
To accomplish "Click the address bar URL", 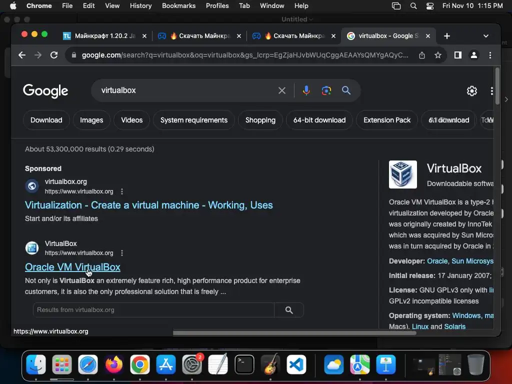I will (245, 55).
